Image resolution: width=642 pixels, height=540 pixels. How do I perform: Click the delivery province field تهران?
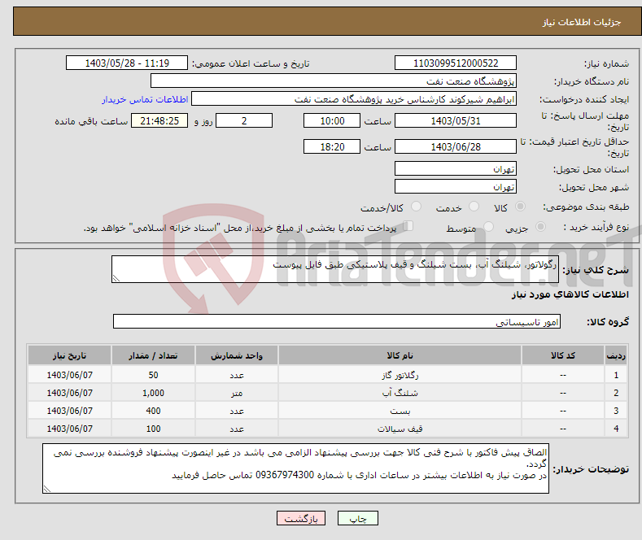pyautogui.click(x=456, y=168)
